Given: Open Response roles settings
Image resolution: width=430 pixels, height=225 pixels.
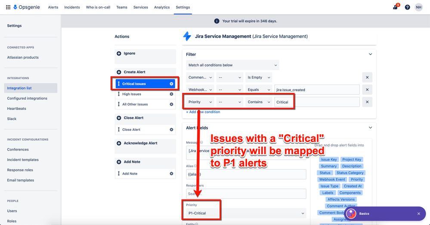Looking at the screenshot, I should (20, 170).
